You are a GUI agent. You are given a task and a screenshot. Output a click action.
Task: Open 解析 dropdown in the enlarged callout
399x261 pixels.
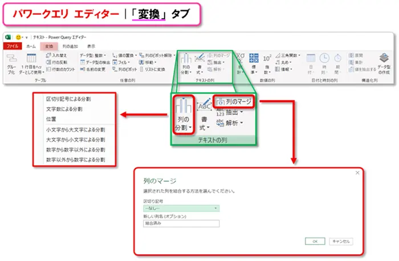point(230,123)
